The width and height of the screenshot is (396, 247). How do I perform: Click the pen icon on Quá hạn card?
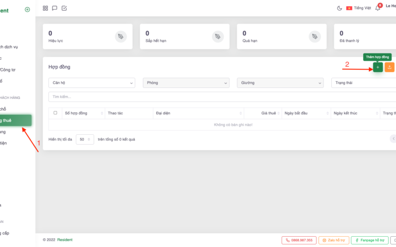(315, 37)
